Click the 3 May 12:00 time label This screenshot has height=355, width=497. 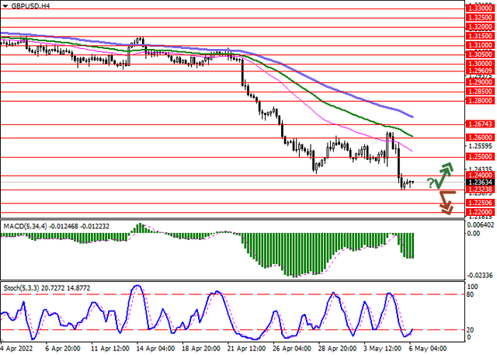tap(383, 348)
